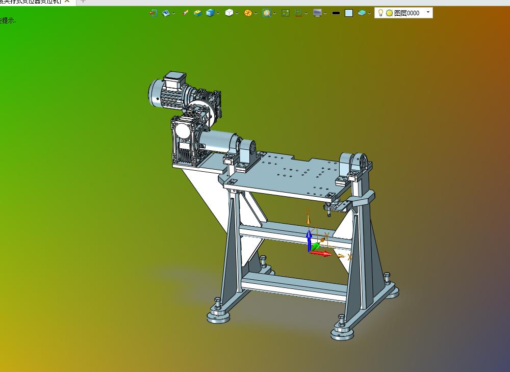
Task: Click the magnifier zoom icon
Action: [x=267, y=13]
